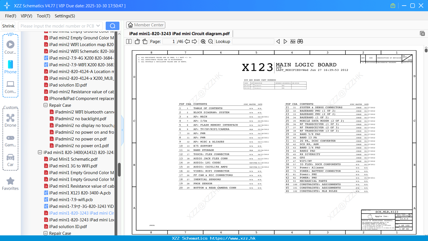The height and width of the screenshot is (241, 428).
Task: Open the Settings(S) menu
Action: click(65, 16)
